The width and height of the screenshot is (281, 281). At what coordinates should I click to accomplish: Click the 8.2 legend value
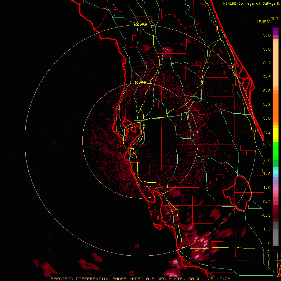tap(267, 63)
